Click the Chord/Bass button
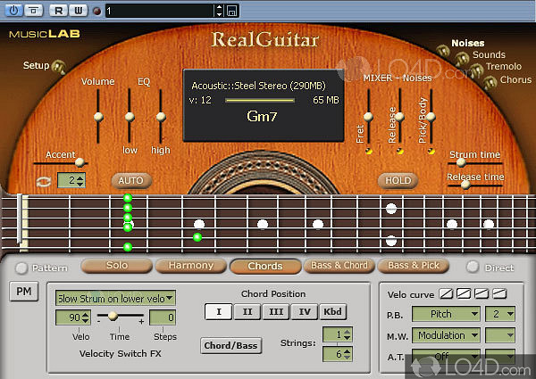The image size is (536, 379). pos(231,346)
